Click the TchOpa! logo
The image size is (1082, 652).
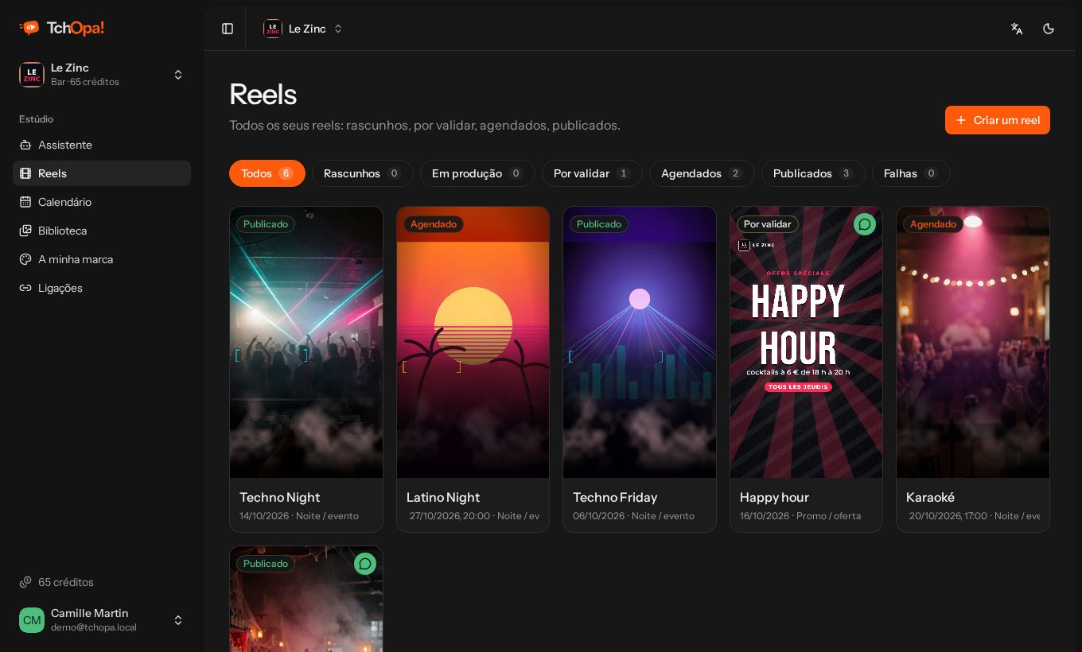coord(62,29)
